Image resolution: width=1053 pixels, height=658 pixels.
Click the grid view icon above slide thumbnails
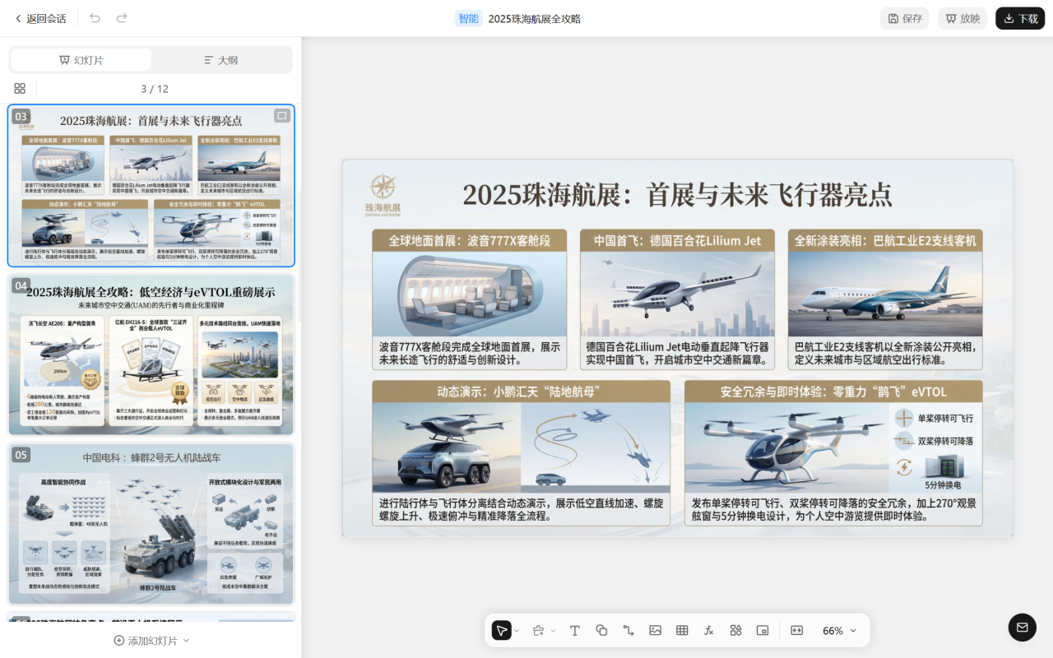click(x=20, y=88)
